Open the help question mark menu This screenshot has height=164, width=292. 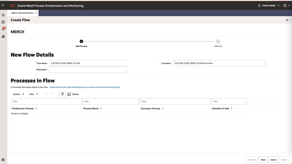286,6
